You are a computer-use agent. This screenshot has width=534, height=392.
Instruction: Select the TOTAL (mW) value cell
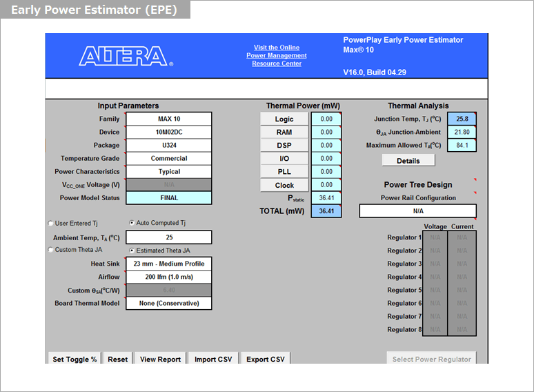(x=326, y=210)
